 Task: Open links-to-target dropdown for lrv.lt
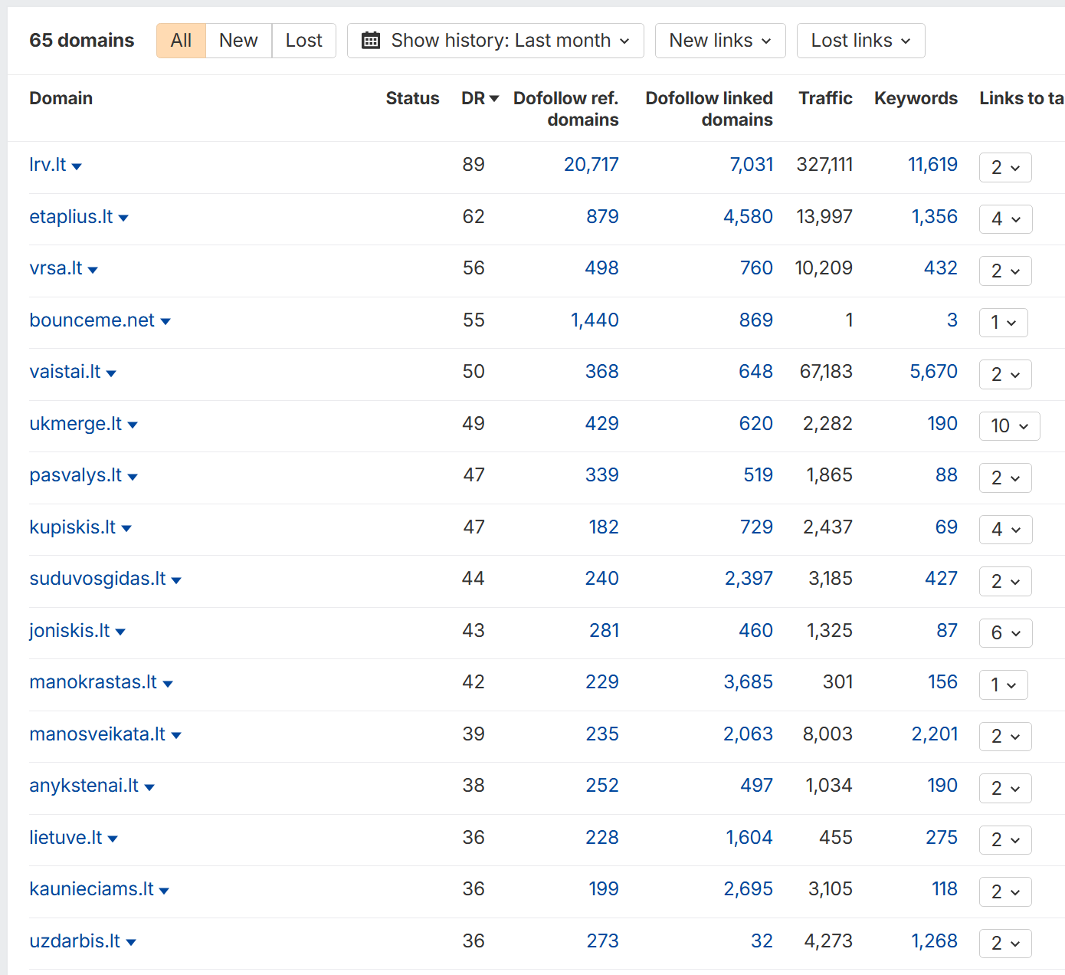point(1005,167)
